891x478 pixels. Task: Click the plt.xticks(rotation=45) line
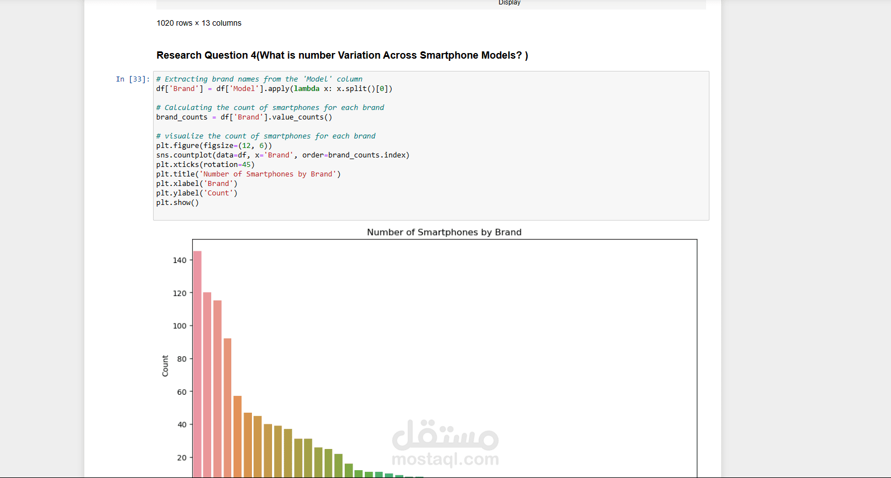pos(206,165)
